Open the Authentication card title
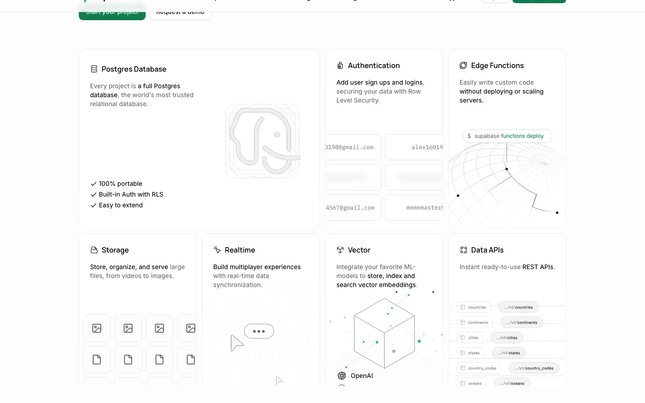The height and width of the screenshot is (403, 645). [374, 65]
